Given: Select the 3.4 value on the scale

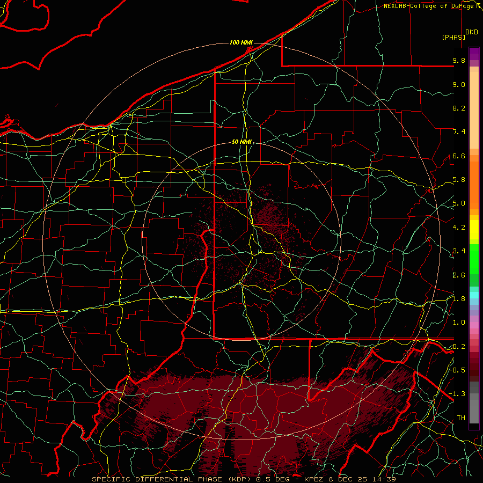Looking at the screenshot, I should click(x=459, y=251).
